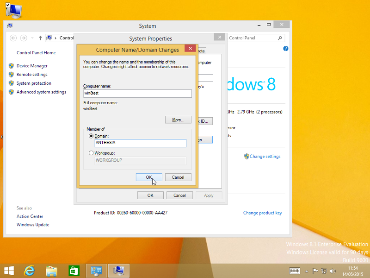370x278 pixels.
Task: Expand the breadcrumb arrow before Control
Action: (55, 38)
